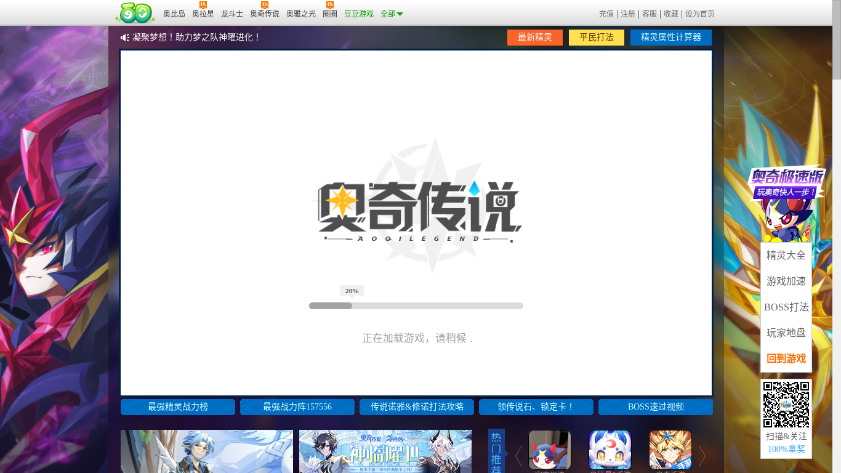Open the announcement 凝聚梦想！助力梦之队神曜进化！
The image size is (841, 473).
click(197, 38)
